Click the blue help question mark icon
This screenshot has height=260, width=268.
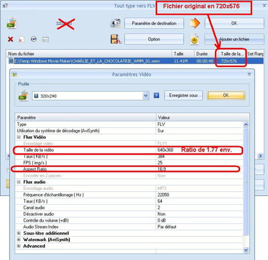pos(157,95)
